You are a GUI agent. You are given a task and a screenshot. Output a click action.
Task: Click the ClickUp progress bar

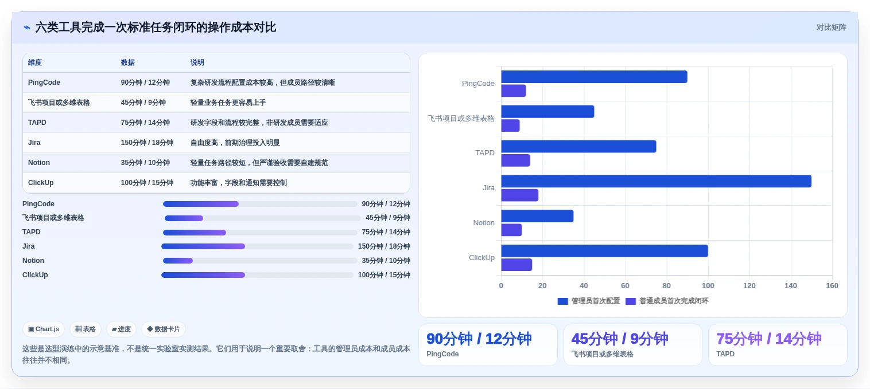tap(257, 275)
